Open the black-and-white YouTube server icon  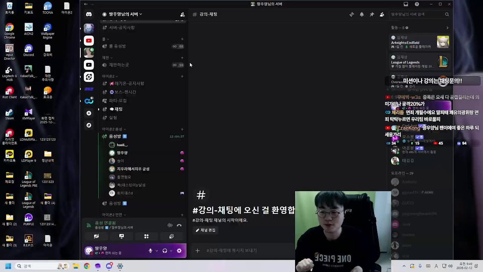coord(89,65)
